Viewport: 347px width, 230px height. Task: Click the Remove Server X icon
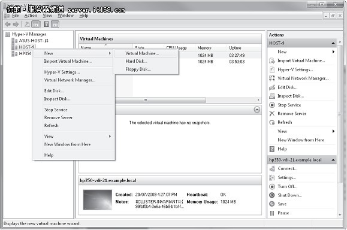272,114
